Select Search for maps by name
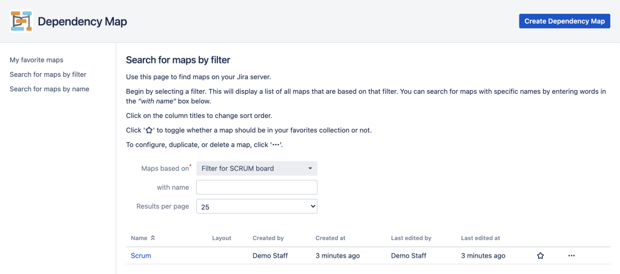 click(x=50, y=89)
